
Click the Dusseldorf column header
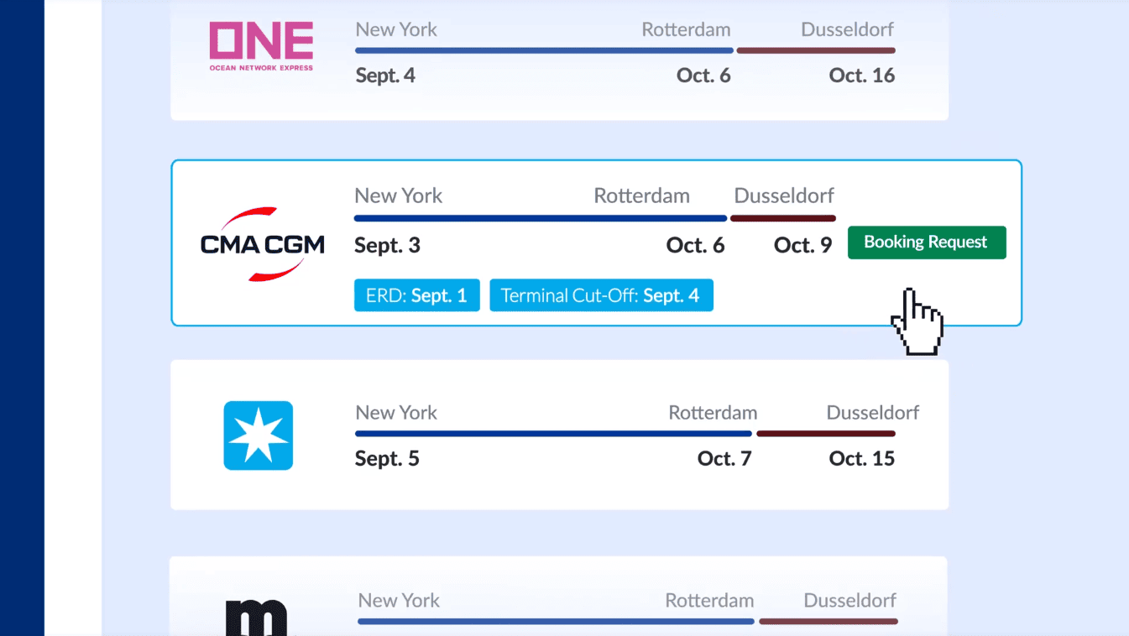(784, 195)
